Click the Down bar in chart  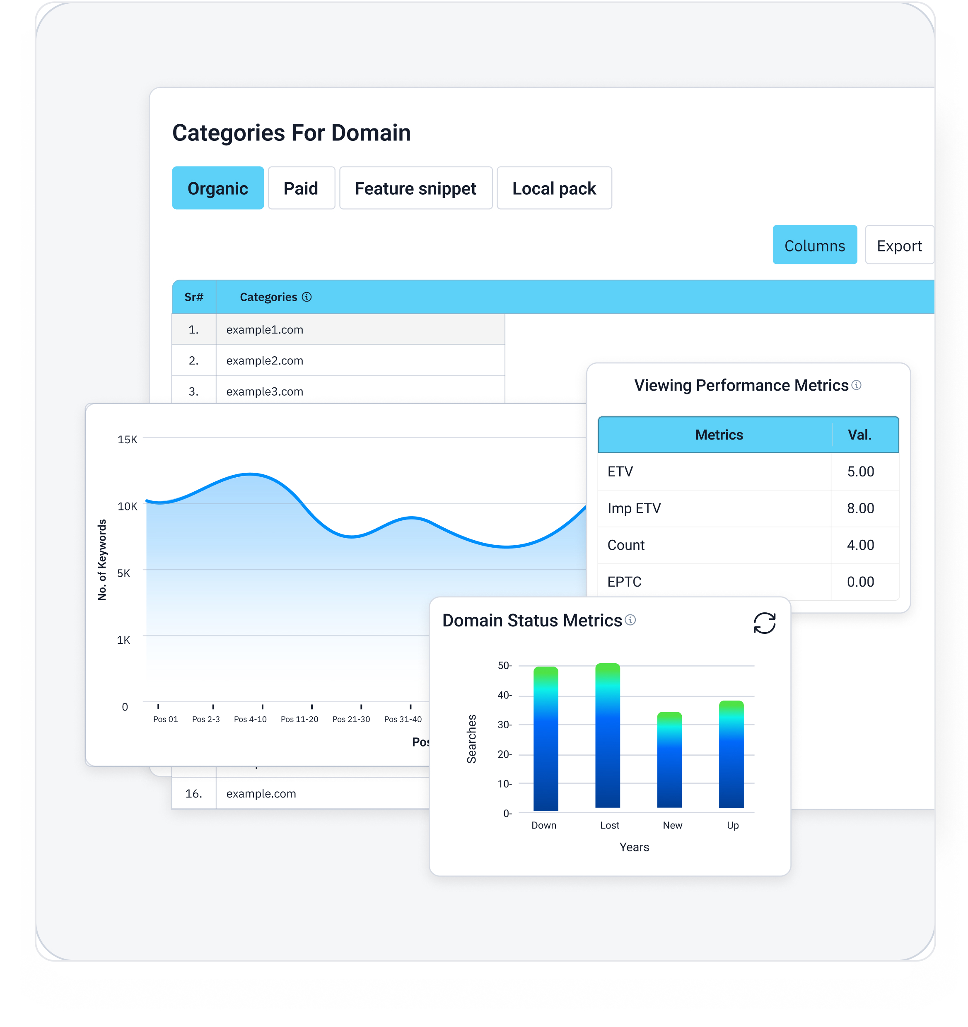[x=546, y=739]
